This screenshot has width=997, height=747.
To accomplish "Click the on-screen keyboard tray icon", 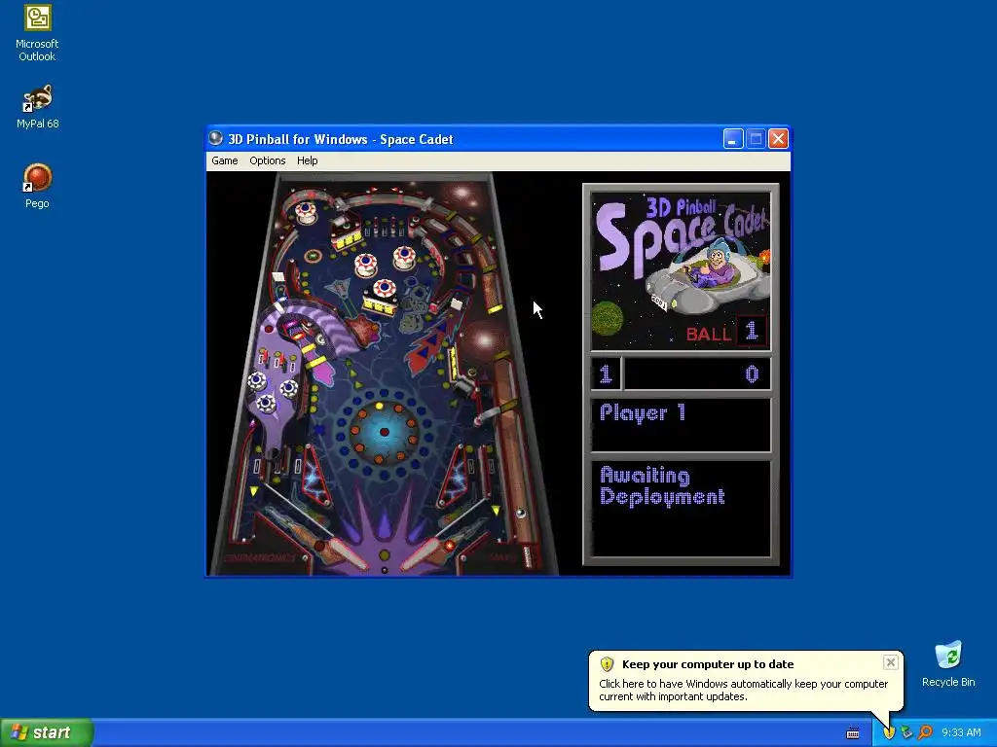I will tap(853, 733).
